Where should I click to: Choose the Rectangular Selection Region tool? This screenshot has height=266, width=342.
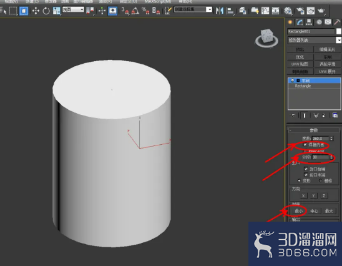[13, 11]
